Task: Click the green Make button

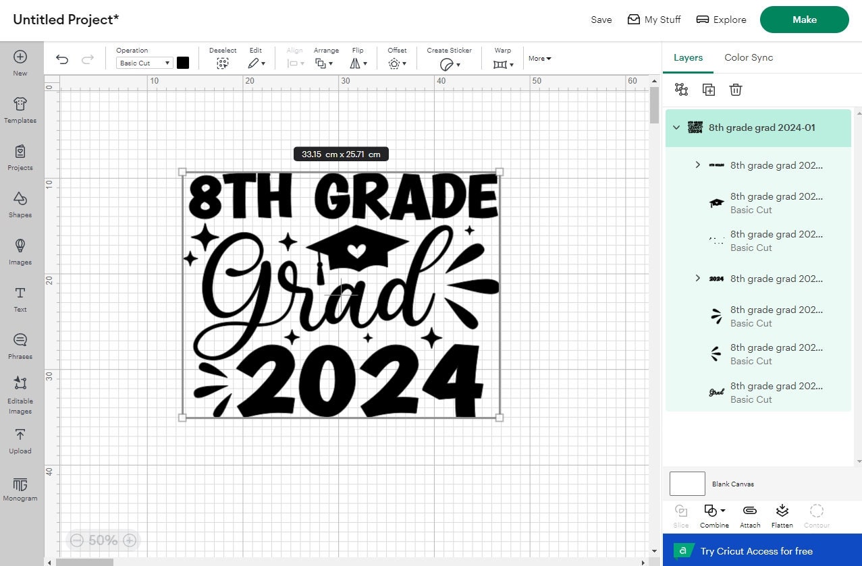Action: coord(803,20)
